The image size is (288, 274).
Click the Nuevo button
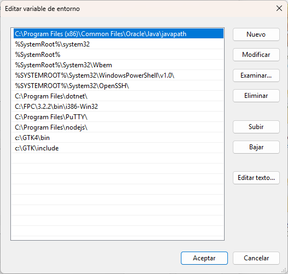coord(256,34)
